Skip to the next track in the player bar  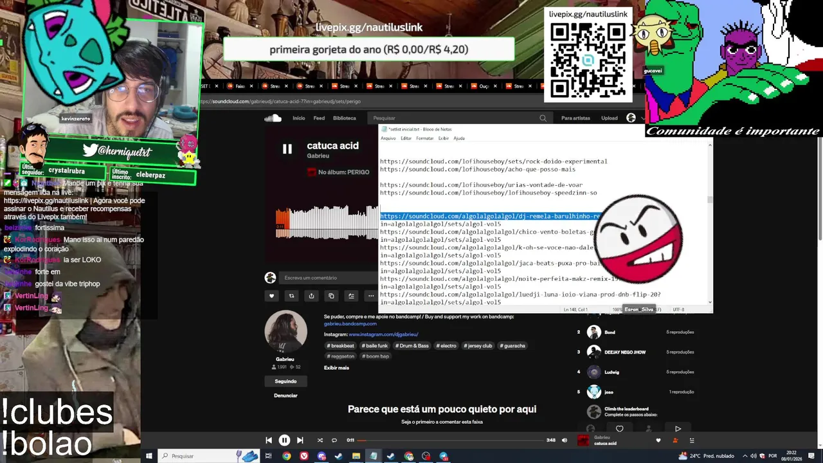(300, 440)
